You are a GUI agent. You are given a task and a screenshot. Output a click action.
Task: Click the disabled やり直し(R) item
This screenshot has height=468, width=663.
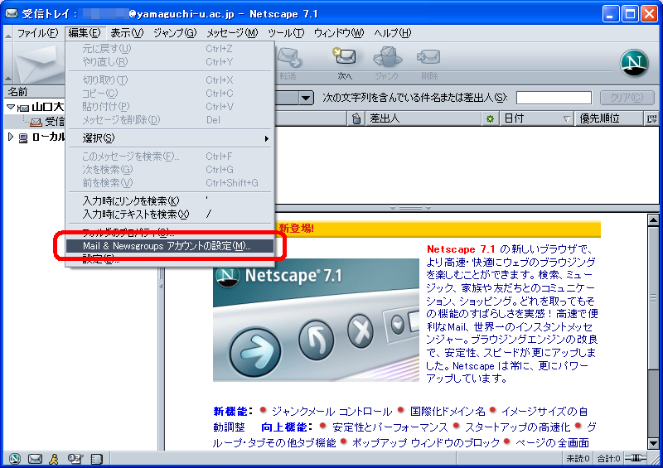coord(170,62)
